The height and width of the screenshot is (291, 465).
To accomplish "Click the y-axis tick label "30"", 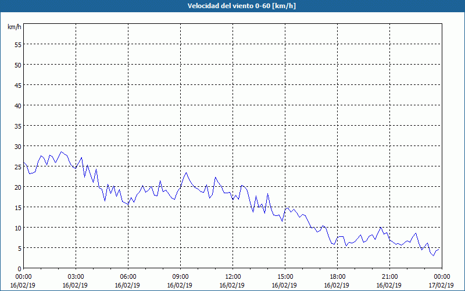I will [18, 147].
